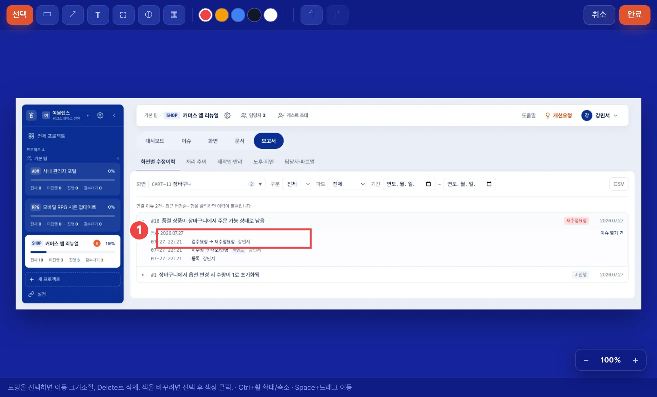Screen dimensions: 657x397
Task: Expand the 강민서 account dropdown chevron
Action: (x=615, y=116)
